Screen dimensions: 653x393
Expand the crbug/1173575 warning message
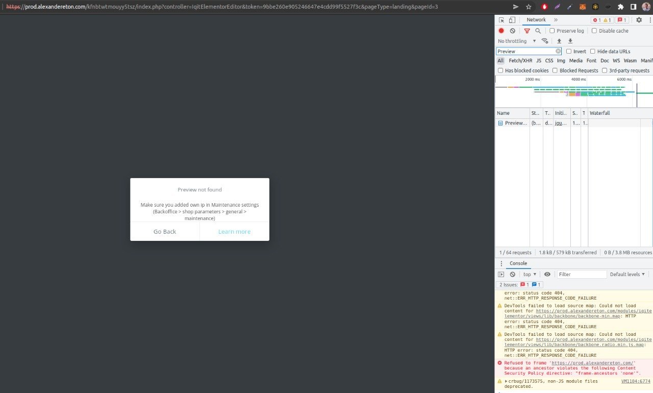pos(506,381)
